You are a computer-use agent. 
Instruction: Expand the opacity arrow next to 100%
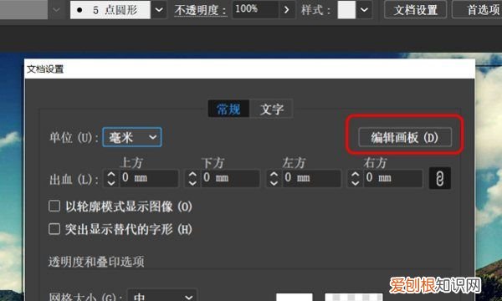(286, 10)
